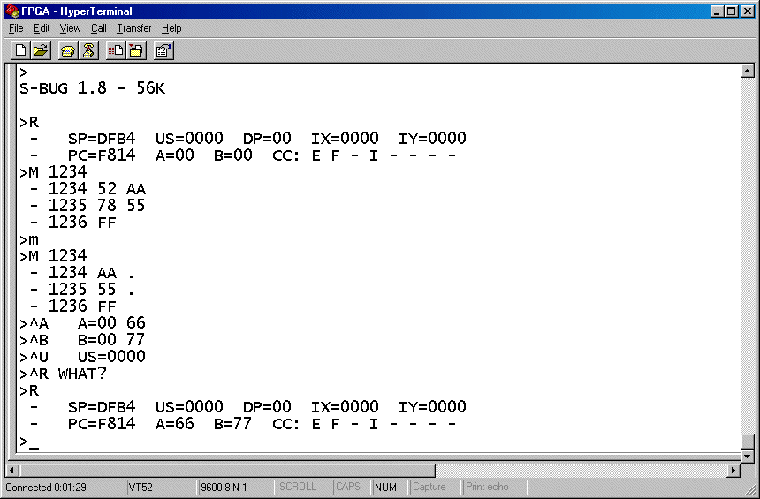
Task: Click the Receive file toolbar icon
Action: (136, 50)
